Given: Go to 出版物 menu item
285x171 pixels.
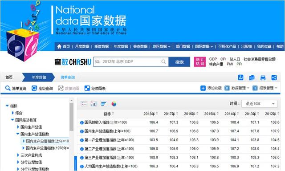Looking at the screenshot, I should point(246,46).
